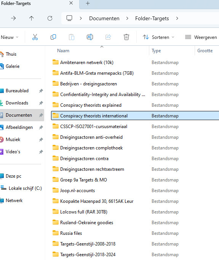Click Documenten in the address breadcrumb

point(104,18)
